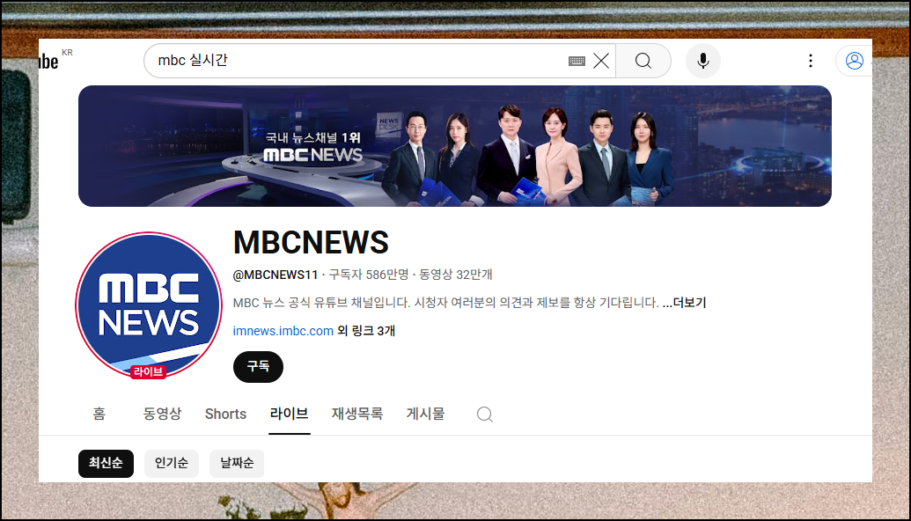Click the virtual keyboard icon in search box

[x=577, y=61]
